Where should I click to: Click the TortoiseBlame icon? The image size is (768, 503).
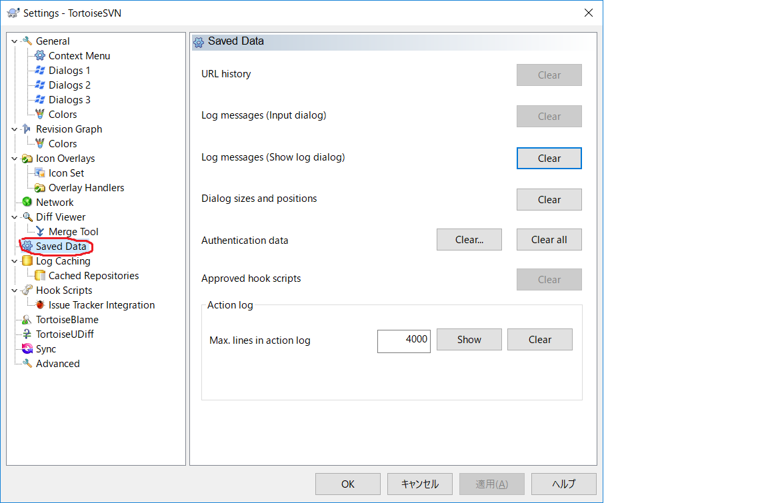pyautogui.click(x=27, y=320)
